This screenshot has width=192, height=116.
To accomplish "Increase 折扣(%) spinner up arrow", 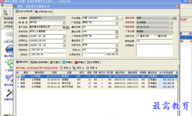I will pos(117,49).
